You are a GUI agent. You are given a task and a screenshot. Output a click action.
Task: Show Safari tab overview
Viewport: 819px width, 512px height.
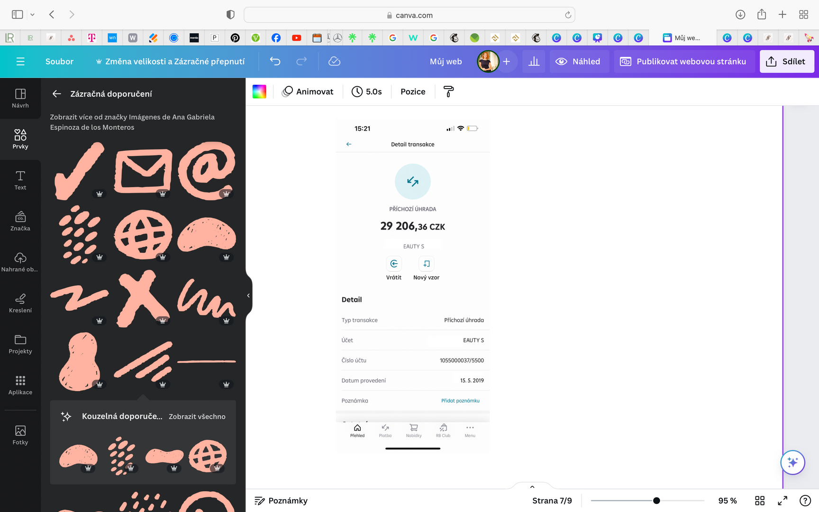[x=803, y=15]
